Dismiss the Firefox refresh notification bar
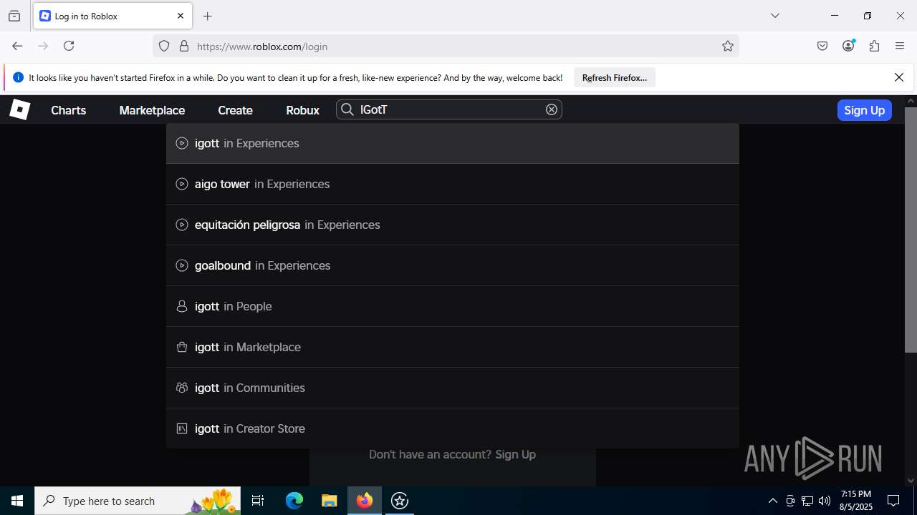The width and height of the screenshot is (917, 515). click(x=899, y=77)
